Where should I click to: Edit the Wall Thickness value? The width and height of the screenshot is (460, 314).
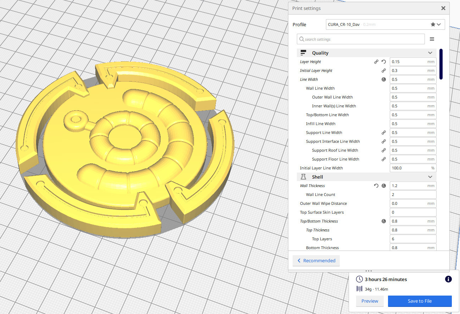[413, 186]
